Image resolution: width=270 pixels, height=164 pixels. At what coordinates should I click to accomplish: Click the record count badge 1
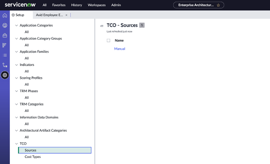pos(142,25)
